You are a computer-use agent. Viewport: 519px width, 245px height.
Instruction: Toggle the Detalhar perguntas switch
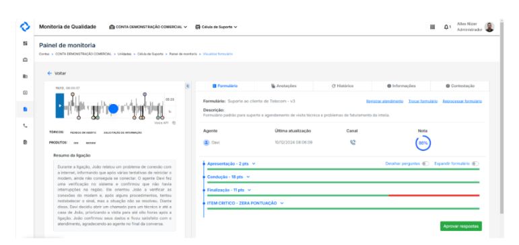click(x=425, y=163)
